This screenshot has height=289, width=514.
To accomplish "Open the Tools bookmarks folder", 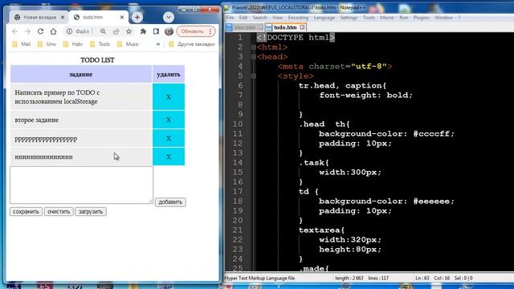I will [100, 44].
